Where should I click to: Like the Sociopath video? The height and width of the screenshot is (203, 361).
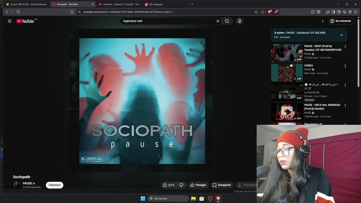[x=168, y=185]
